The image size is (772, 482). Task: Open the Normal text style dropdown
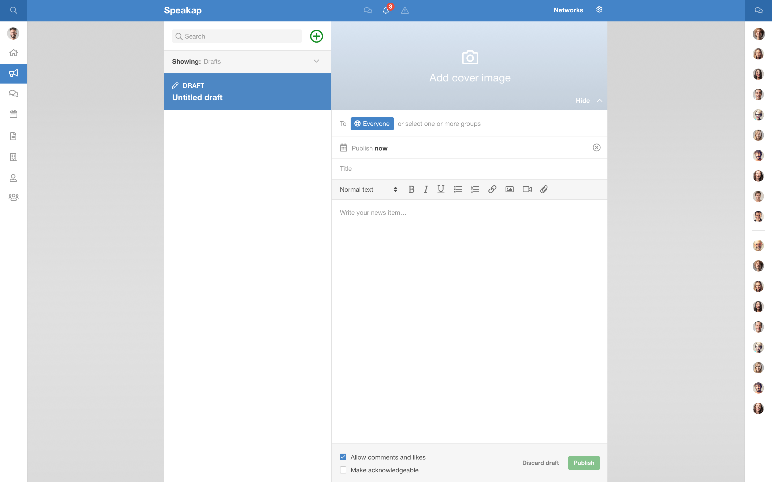pyautogui.click(x=369, y=190)
